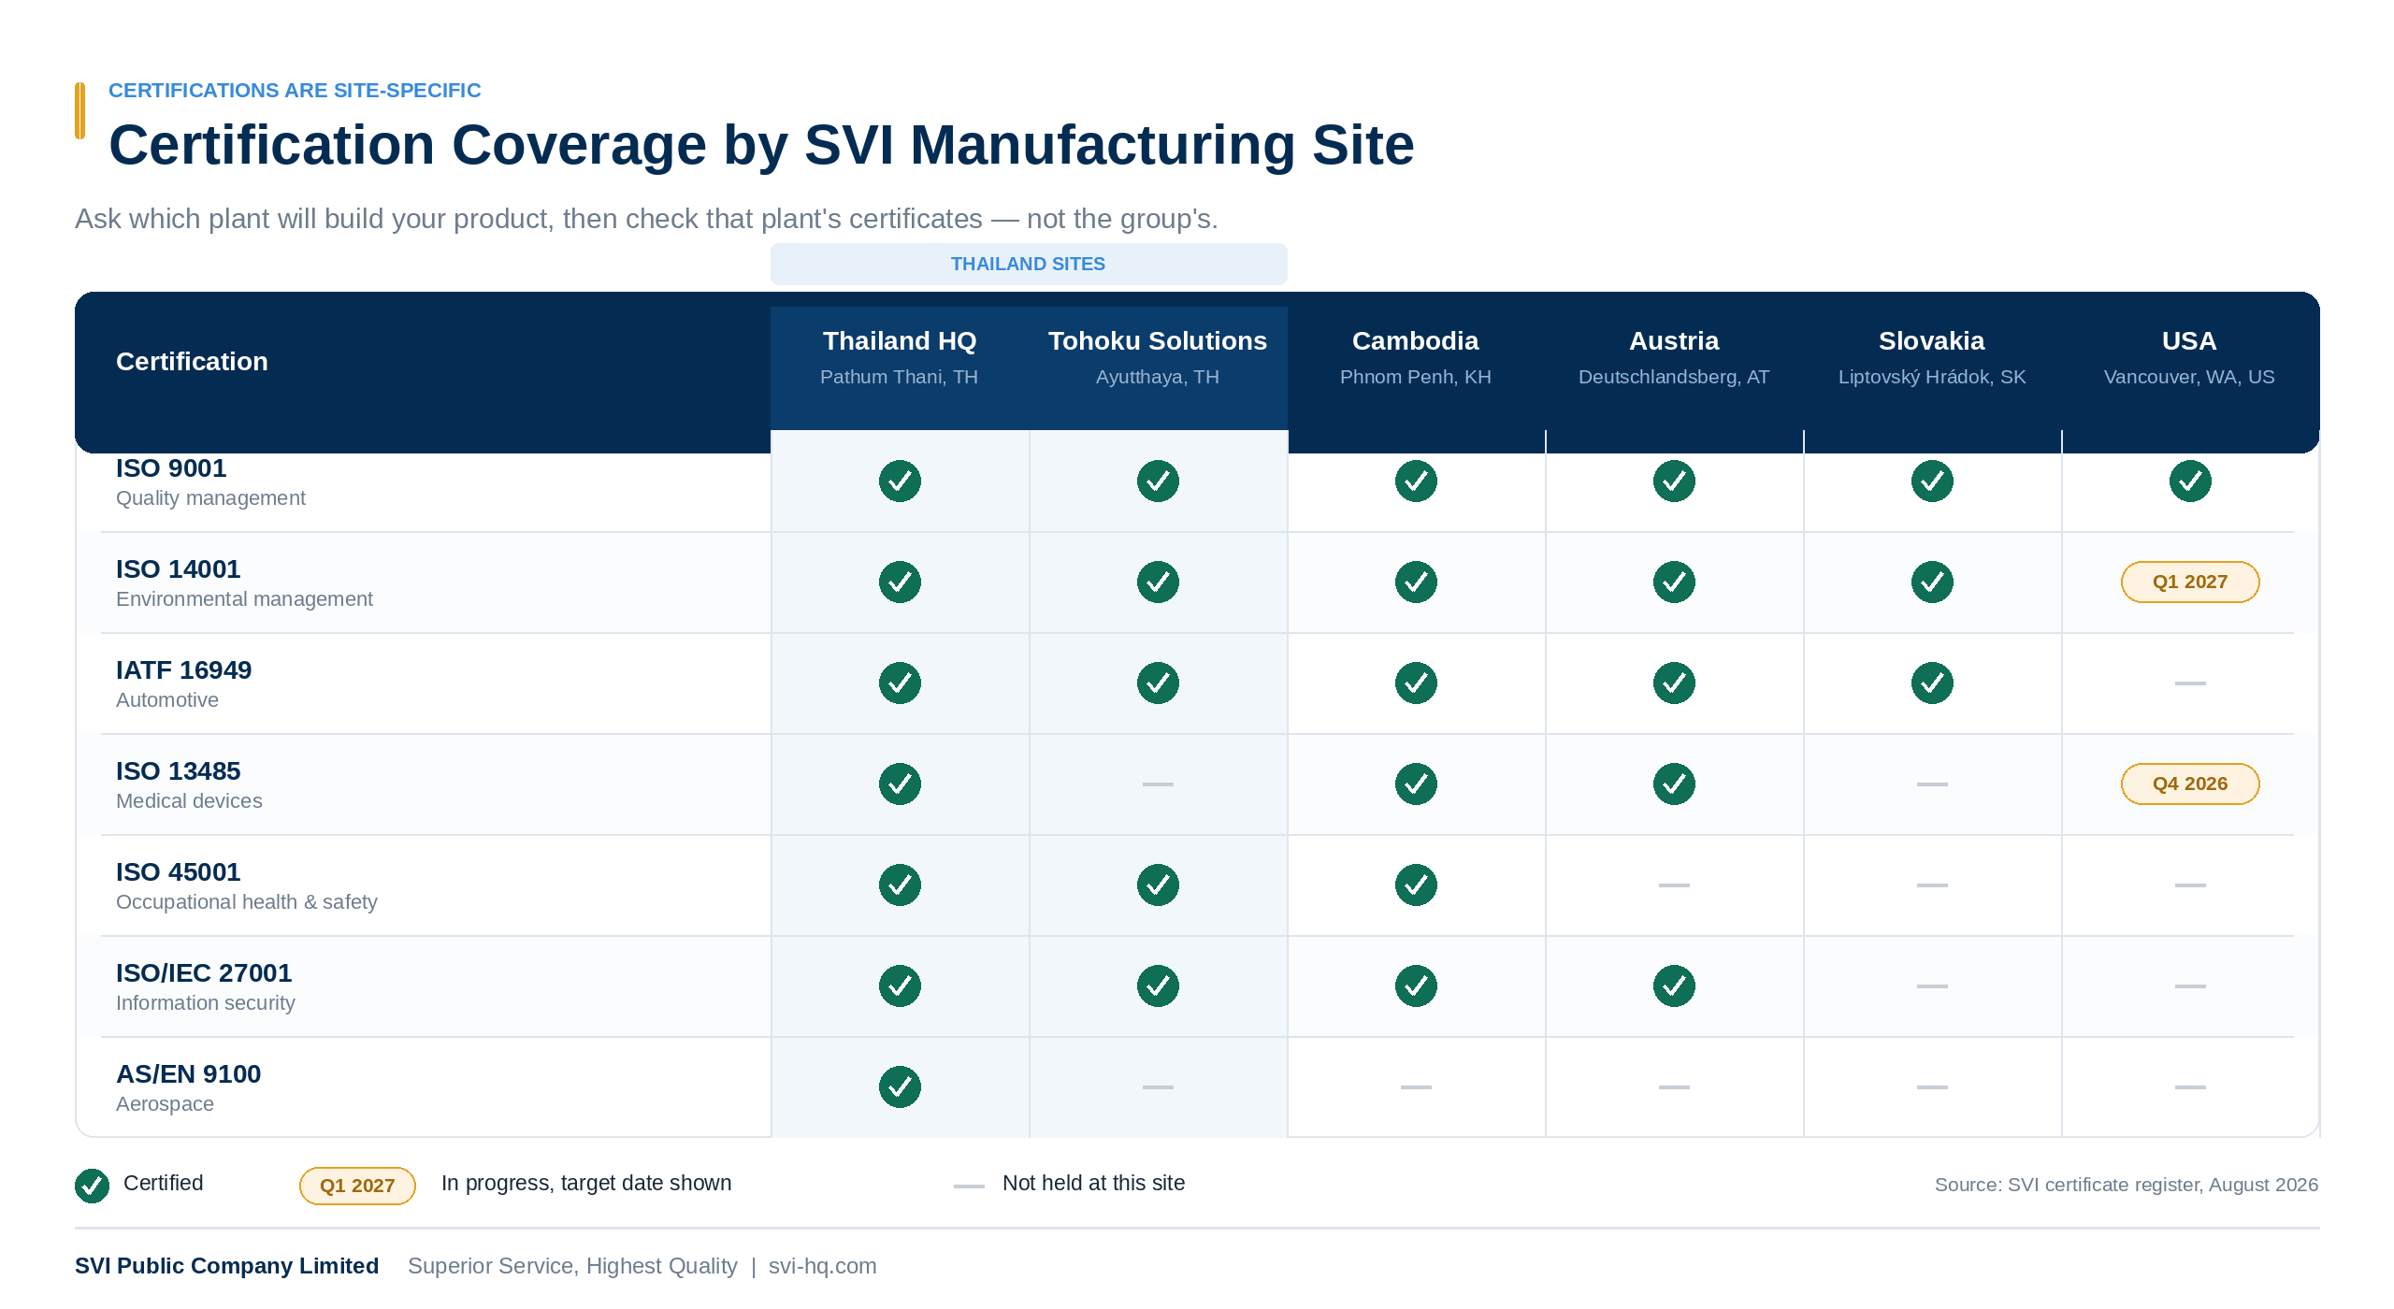Click the ISO/IEC 27001 checkmark for Austria

1674,986
